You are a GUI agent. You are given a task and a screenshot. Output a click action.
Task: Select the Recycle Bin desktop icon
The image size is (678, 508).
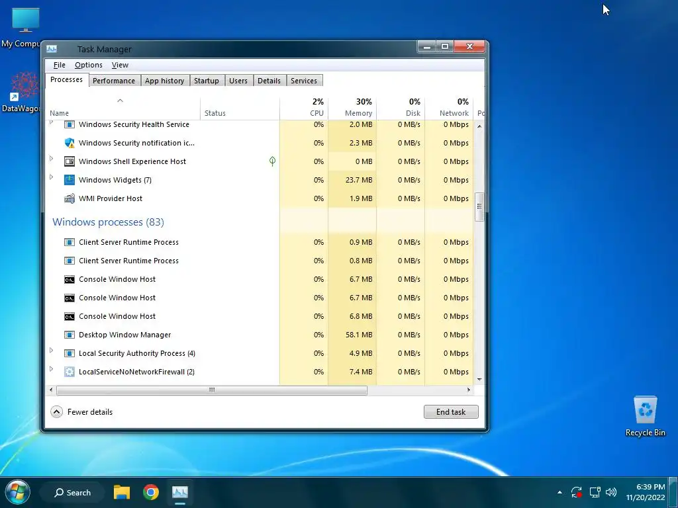tap(645, 416)
